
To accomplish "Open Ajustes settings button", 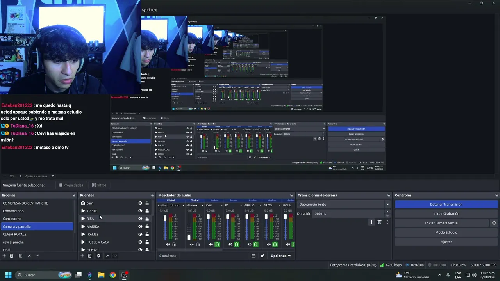I will [x=446, y=242].
